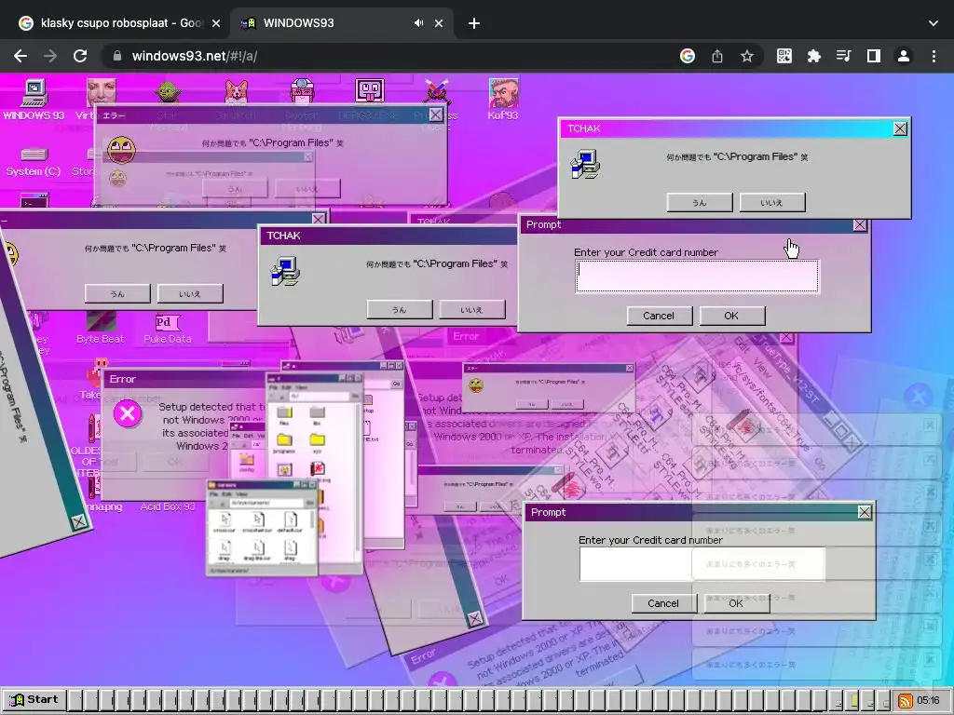
Task: Open the corgi dog desktop icon
Action: 236,92
